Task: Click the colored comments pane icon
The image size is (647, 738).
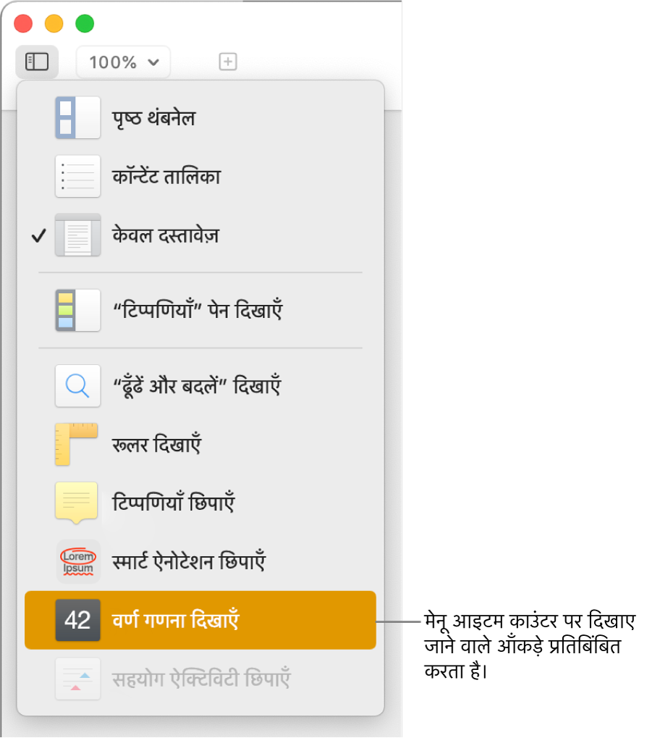Action: click(77, 311)
